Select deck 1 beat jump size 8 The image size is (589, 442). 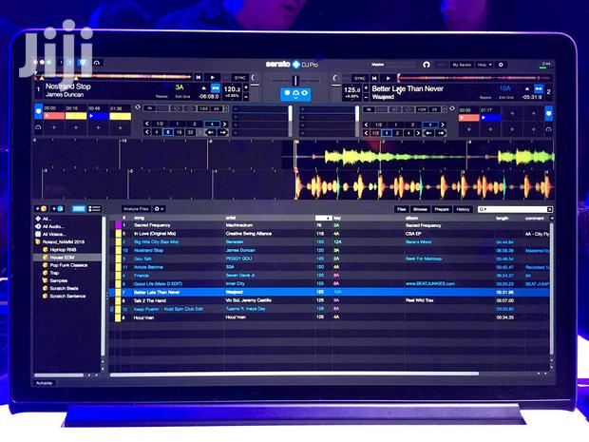(168, 132)
